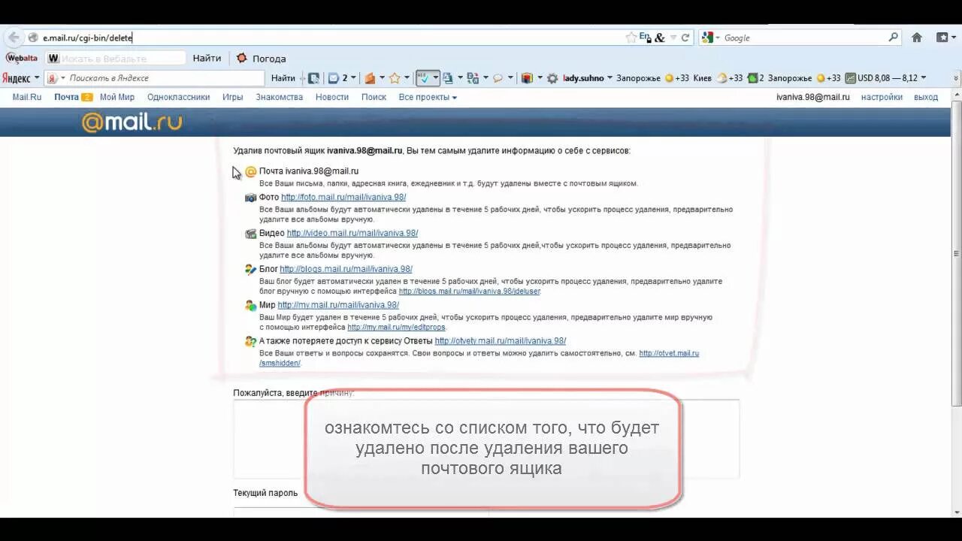Viewport: 962px width, 541px height.
Task: Open Поиск in the portal bar
Action: (374, 97)
